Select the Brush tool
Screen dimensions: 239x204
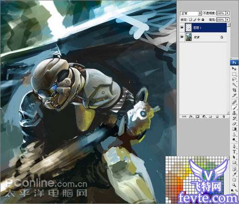(x=234, y=108)
